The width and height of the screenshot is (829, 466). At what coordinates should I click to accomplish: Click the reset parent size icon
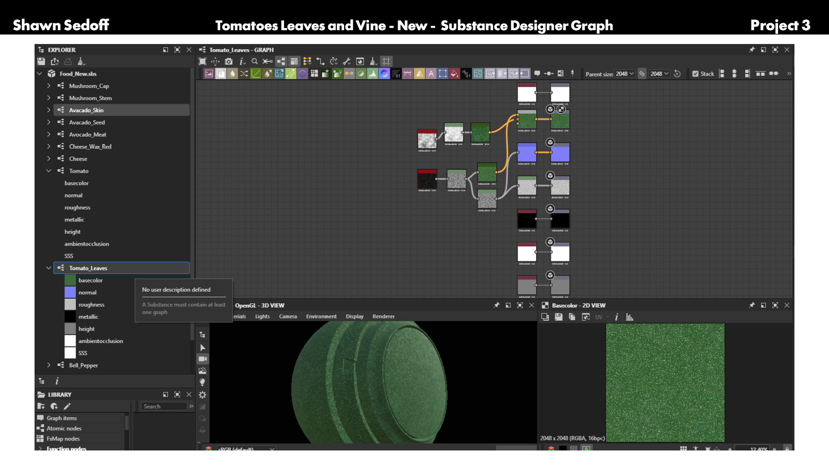[677, 74]
